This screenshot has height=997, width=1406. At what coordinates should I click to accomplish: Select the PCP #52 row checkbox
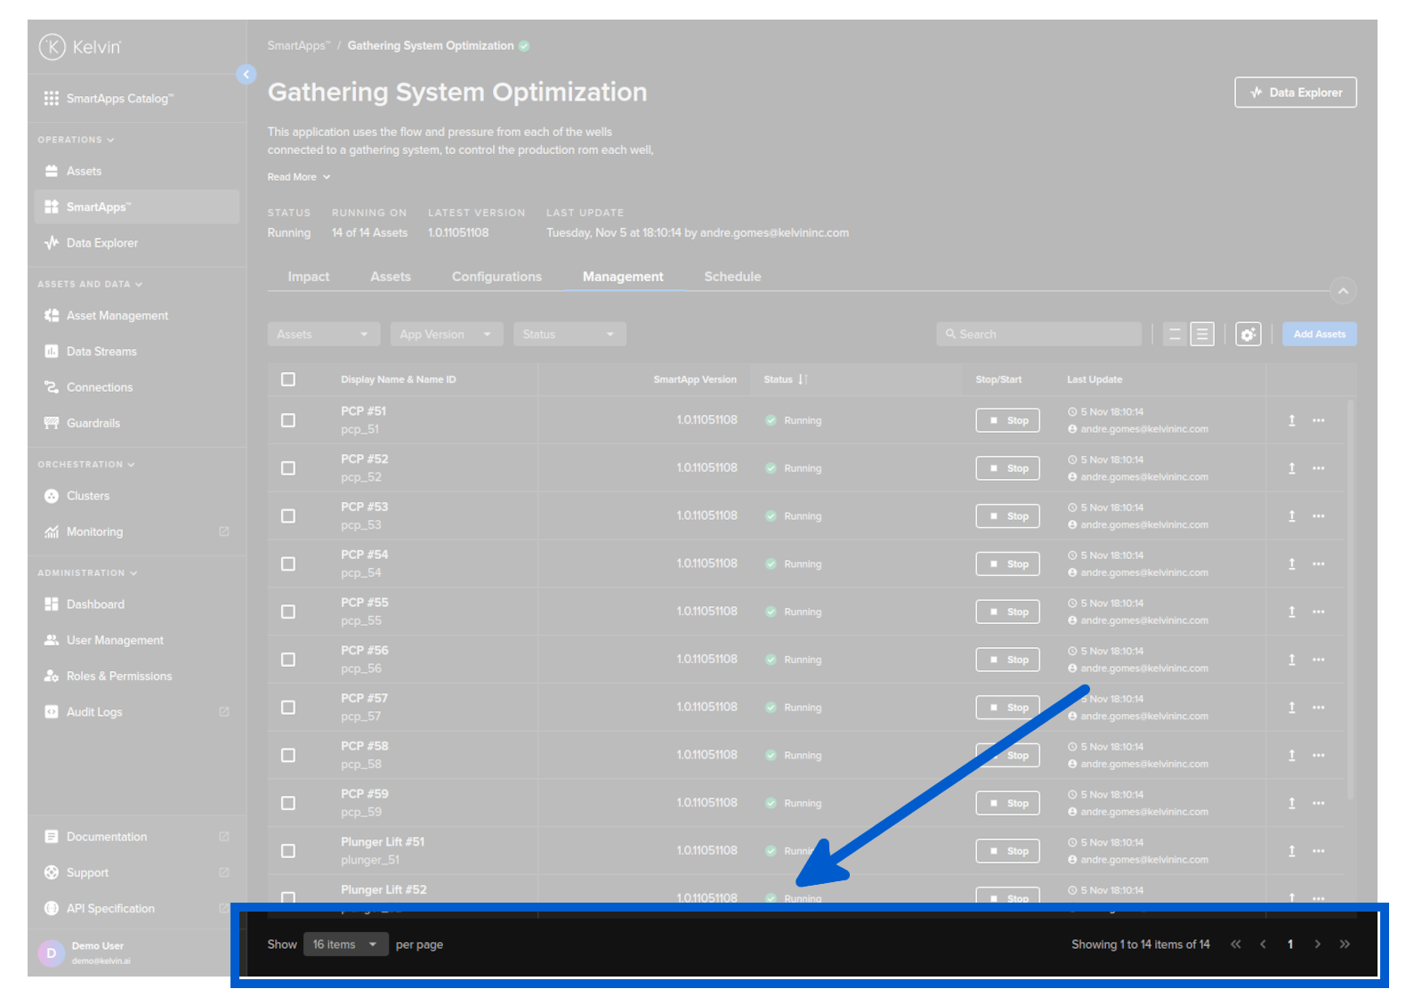(x=288, y=468)
